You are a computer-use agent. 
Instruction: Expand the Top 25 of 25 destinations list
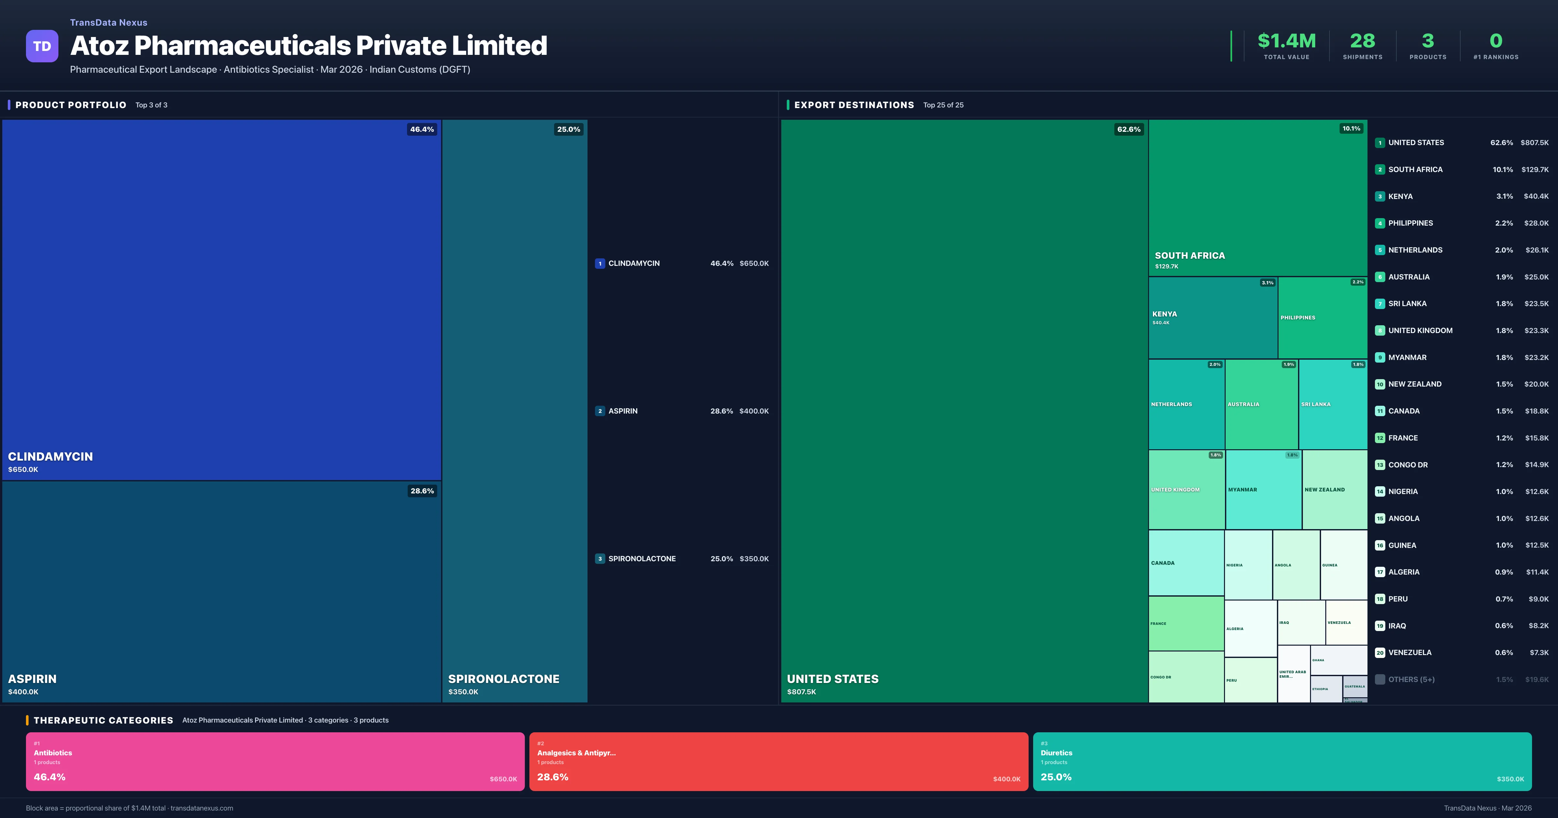tap(944, 105)
